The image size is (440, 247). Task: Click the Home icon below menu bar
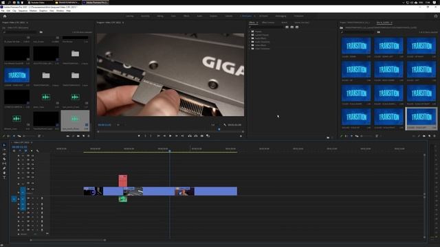5,16
